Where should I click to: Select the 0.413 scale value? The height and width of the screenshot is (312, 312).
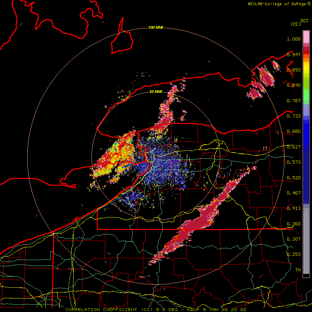coord(294,208)
